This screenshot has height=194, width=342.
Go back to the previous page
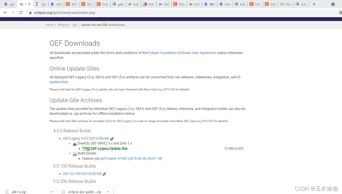pos(5,12)
